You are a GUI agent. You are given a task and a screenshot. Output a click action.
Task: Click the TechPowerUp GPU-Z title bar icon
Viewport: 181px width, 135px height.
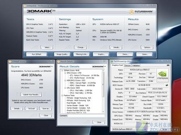(112, 62)
